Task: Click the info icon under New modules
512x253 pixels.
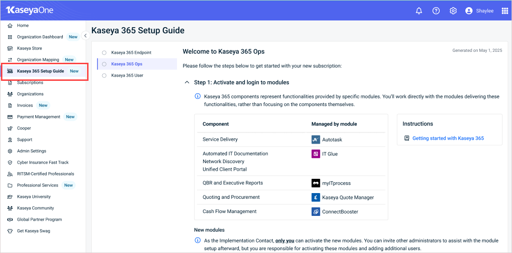Action: point(197,241)
